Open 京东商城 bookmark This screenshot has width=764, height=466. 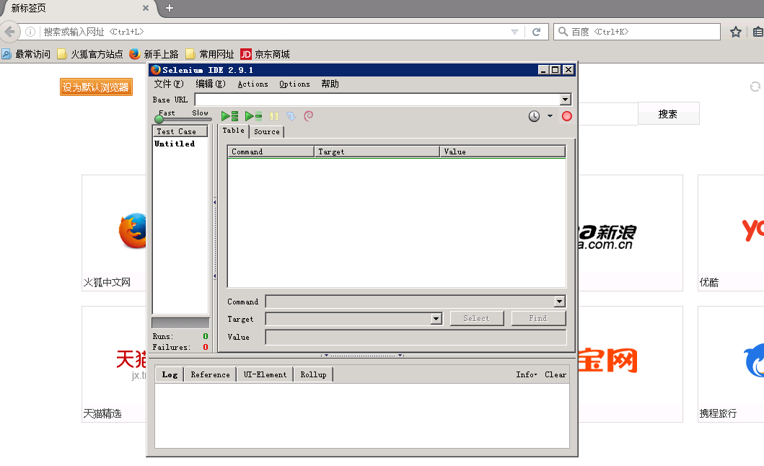[x=265, y=54]
